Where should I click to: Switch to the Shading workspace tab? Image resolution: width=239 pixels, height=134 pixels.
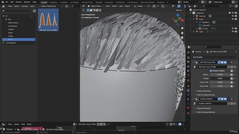tap(99, 2)
